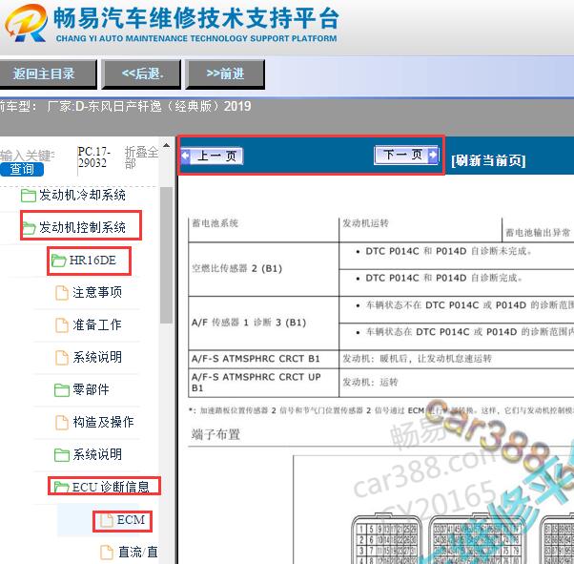Select the 发动机运转 table cell
The height and width of the screenshot is (564, 574).
click(420, 230)
